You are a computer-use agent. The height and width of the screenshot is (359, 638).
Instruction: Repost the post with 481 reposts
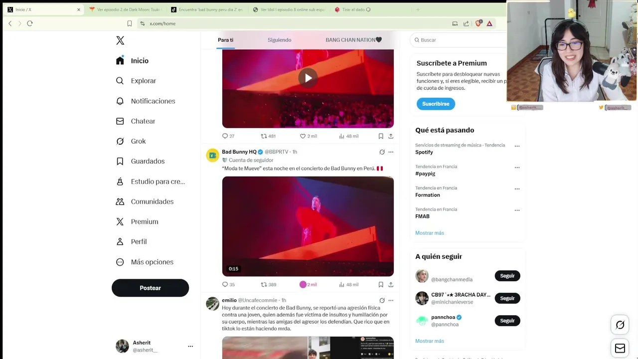pyautogui.click(x=268, y=136)
